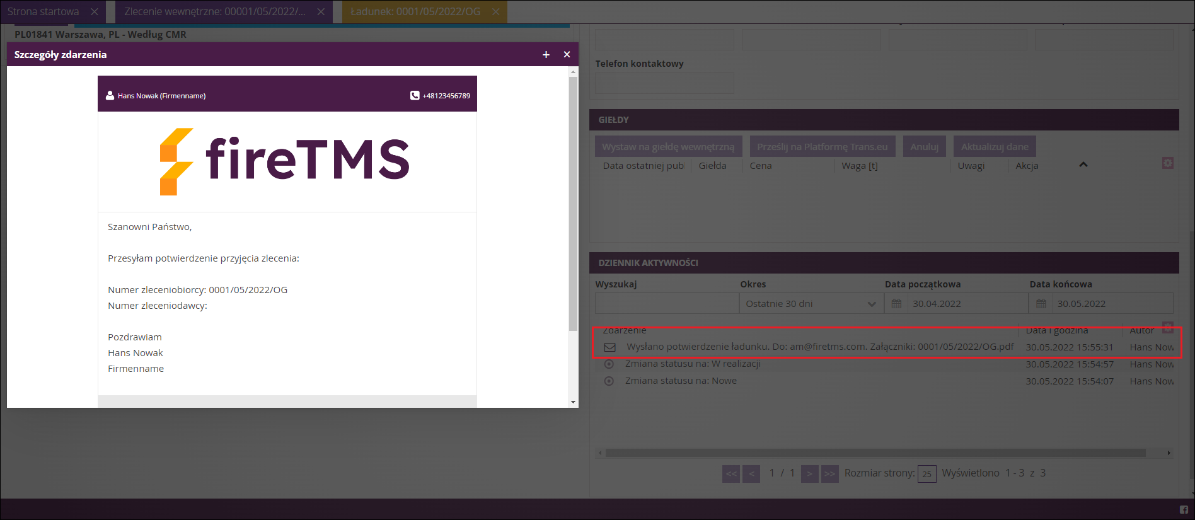Go to next page of activity log
This screenshot has width=1195, height=520.
pos(810,473)
